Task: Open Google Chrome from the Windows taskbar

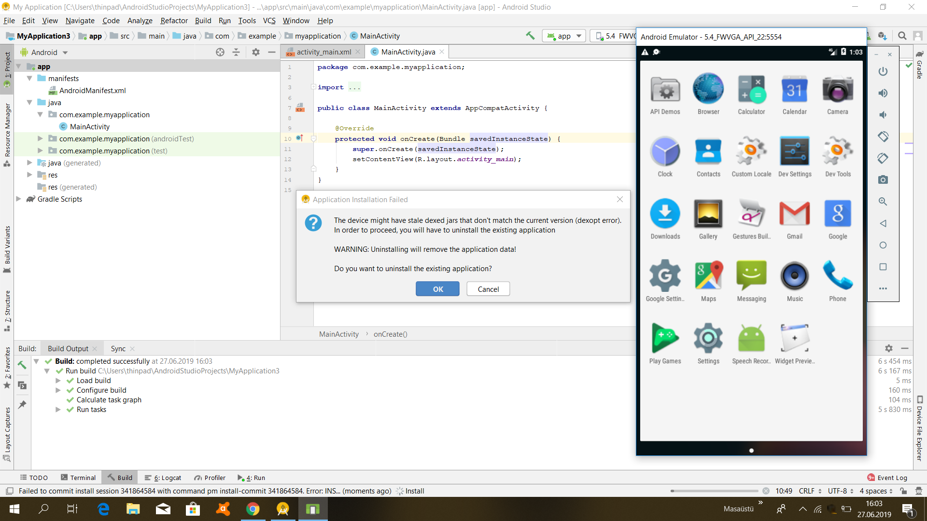Action: 253,509
